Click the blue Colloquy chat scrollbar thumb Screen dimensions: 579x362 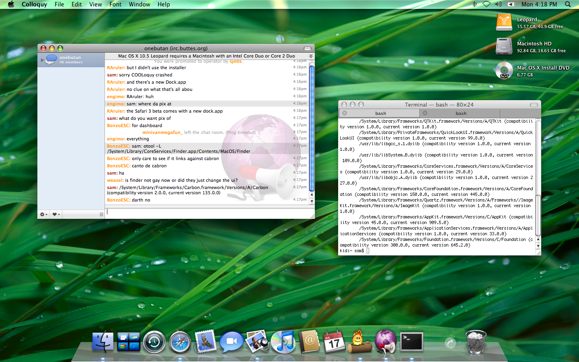tap(312, 128)
